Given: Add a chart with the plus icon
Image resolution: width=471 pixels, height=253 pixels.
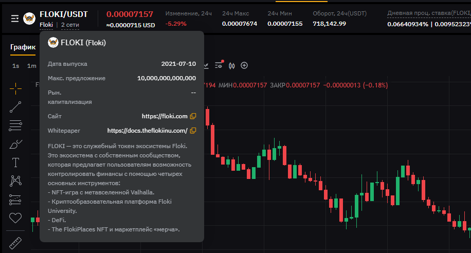Looking at the screenshot, I should (244, 65).
